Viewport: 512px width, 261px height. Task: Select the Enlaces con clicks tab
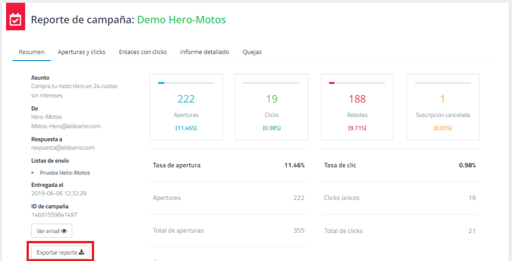(142, 52)
